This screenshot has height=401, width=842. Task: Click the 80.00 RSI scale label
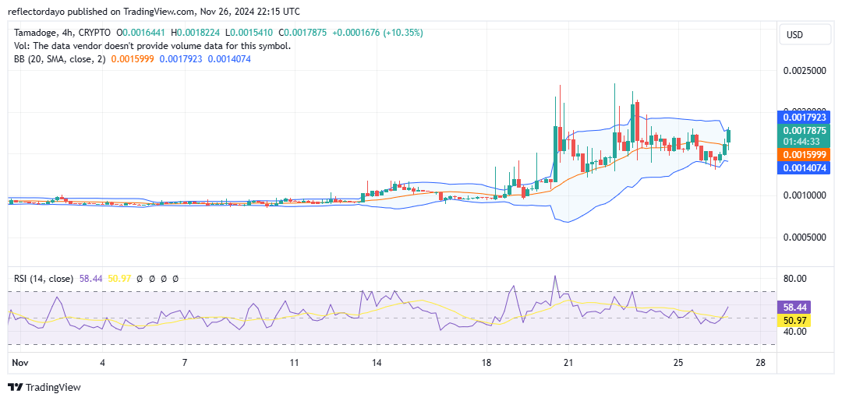pyautogui.click(x=794, y=278)
